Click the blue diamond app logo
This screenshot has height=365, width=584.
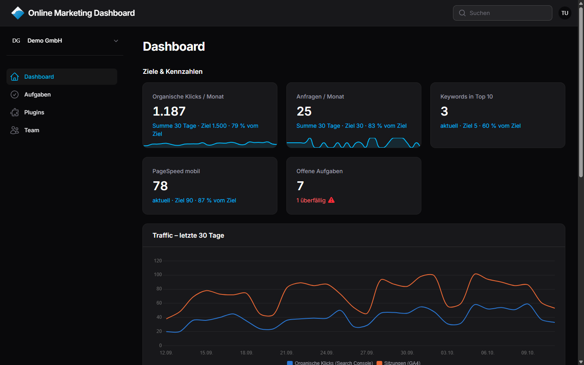[17, 13]
